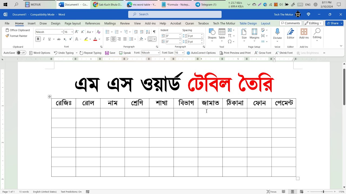Click Save in quick access toolbar
The width and height of the screenshot is (346, 194).
(110, 53)
